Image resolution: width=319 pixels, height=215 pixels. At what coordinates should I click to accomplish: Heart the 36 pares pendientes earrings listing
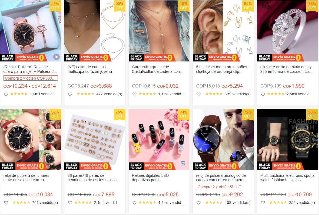point(70,203)
